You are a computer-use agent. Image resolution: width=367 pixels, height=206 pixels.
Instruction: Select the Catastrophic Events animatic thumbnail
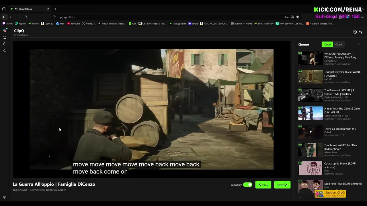(x=310, y=168)
